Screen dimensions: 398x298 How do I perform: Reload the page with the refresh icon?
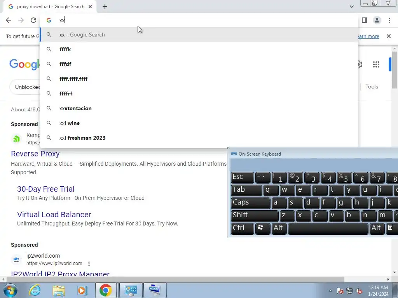[x=33, y=20]
